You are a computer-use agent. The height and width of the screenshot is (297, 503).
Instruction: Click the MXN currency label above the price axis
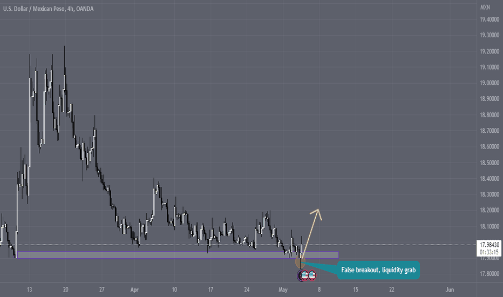(485, 7)
